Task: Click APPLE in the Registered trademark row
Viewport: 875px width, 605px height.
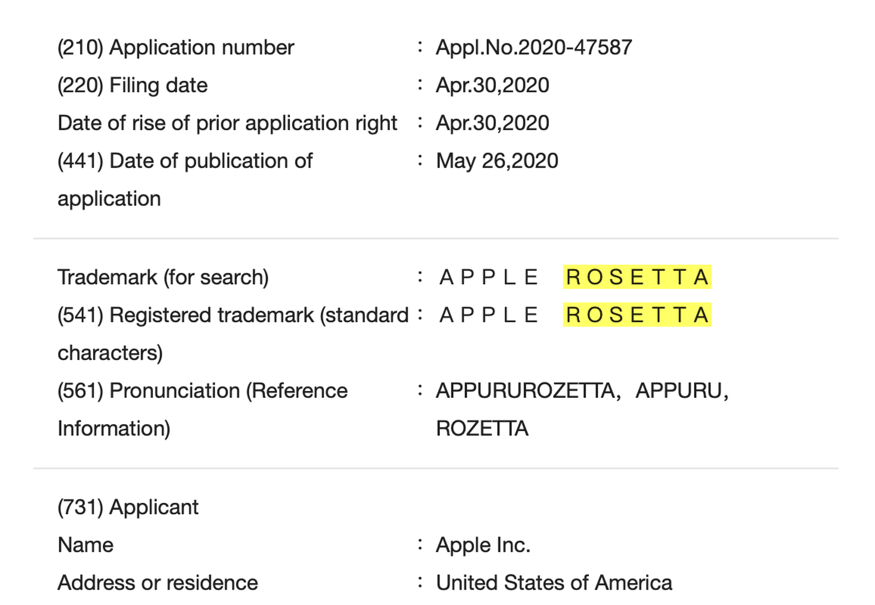Action: click(x=488, y=315)
